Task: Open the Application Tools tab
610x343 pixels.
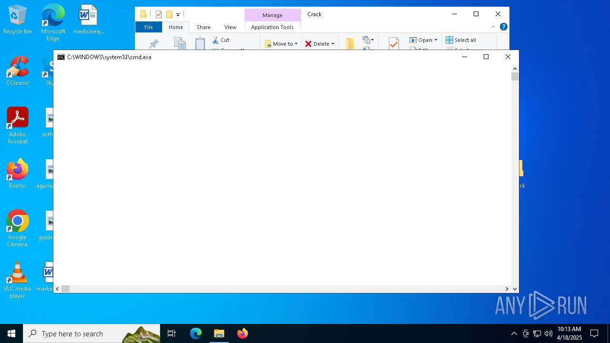Action: click(x=272, y=27)
